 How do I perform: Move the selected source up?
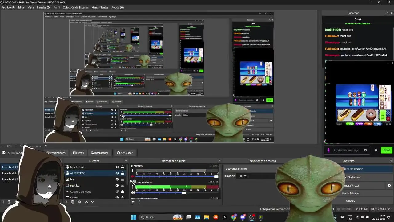tap(86, 202)
